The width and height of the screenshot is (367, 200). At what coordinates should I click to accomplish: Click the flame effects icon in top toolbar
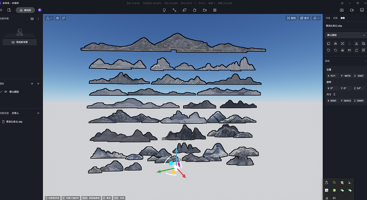(x=195, y=10)
